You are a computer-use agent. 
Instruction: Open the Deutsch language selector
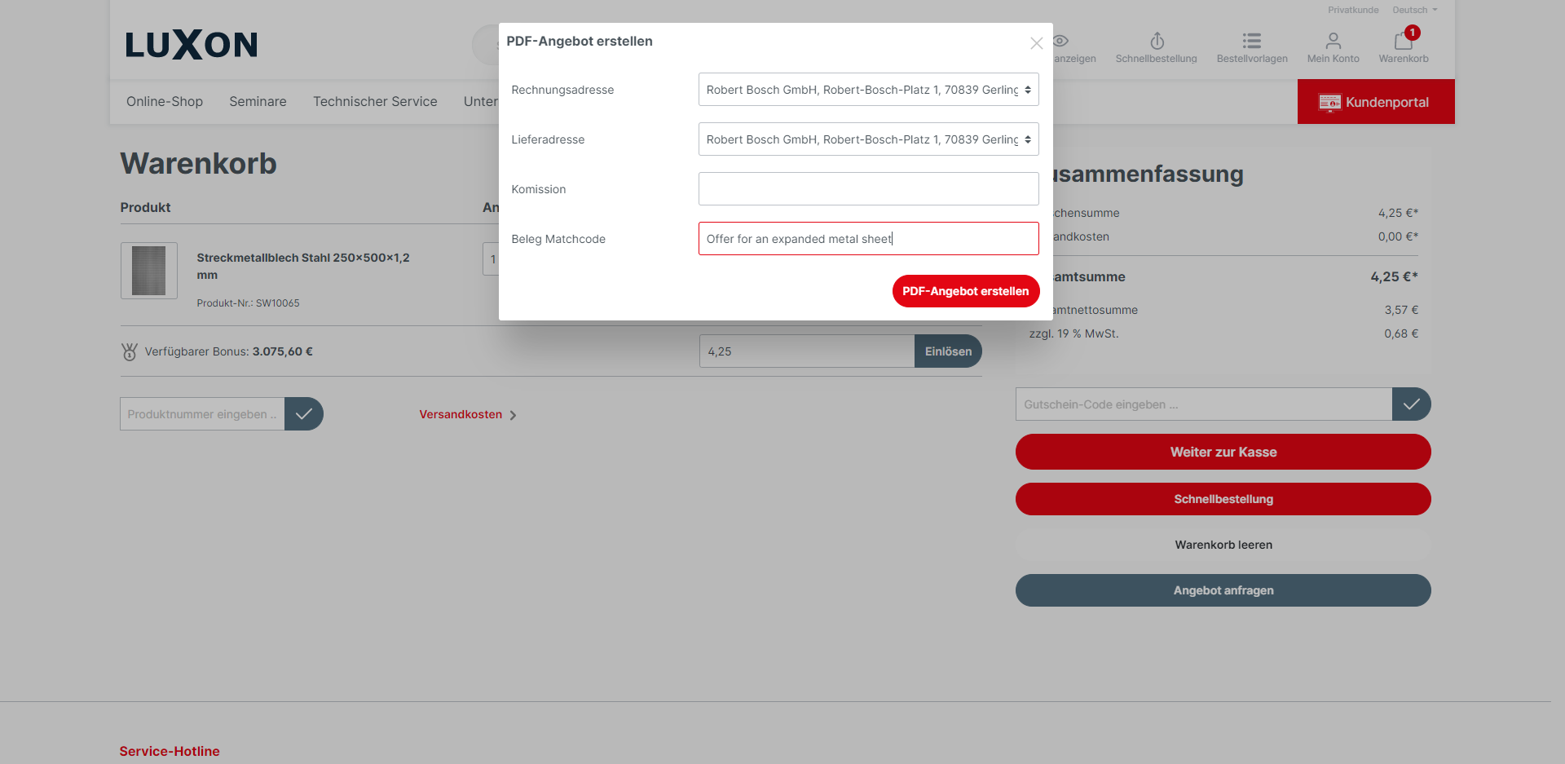[x=1414, y=10]
